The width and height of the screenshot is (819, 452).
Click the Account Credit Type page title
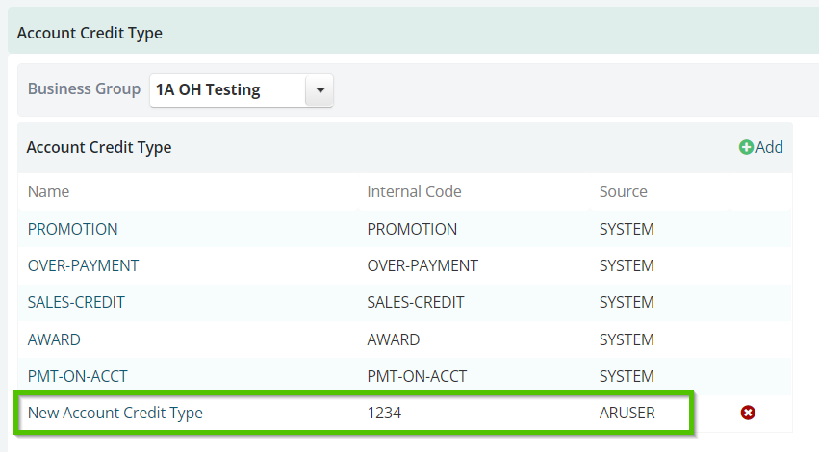(x=90, y=33)
